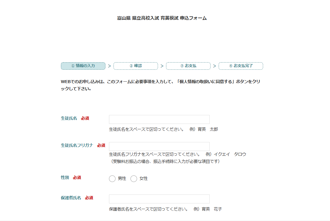Click the note about 受験料お振込
The height and width of the screenshot is (221, 330).
tap(165, 161)
